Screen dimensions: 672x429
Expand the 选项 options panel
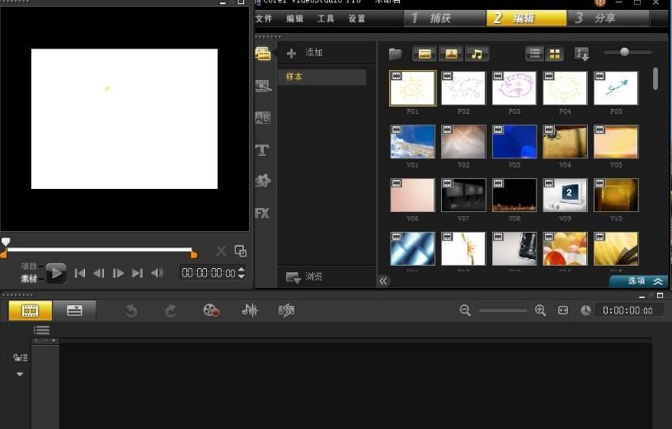pyautogui.click(x=638, y=281)
